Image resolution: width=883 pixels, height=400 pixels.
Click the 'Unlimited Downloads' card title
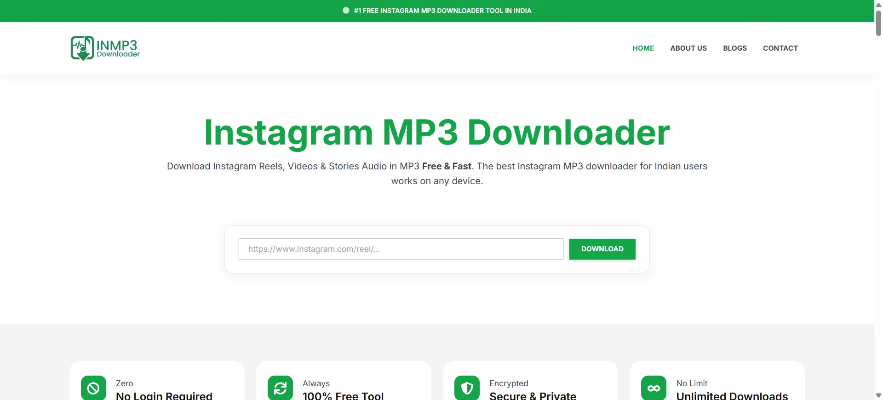(732, 396)
